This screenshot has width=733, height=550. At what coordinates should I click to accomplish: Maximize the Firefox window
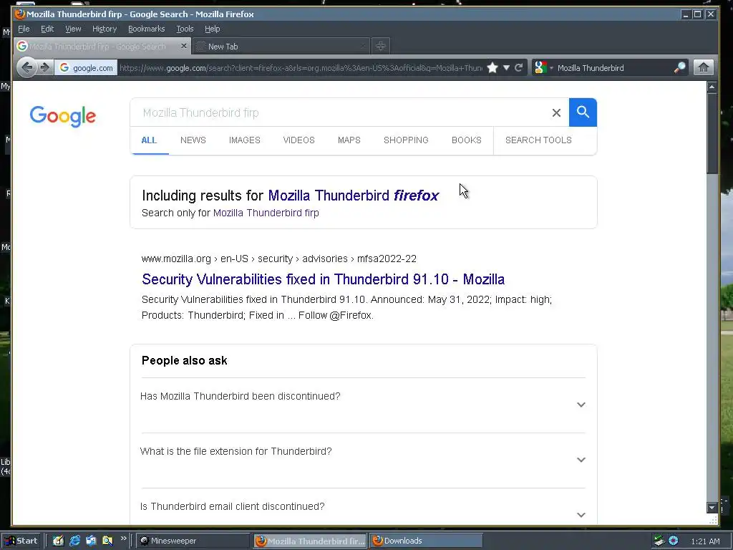pos(697,14)
